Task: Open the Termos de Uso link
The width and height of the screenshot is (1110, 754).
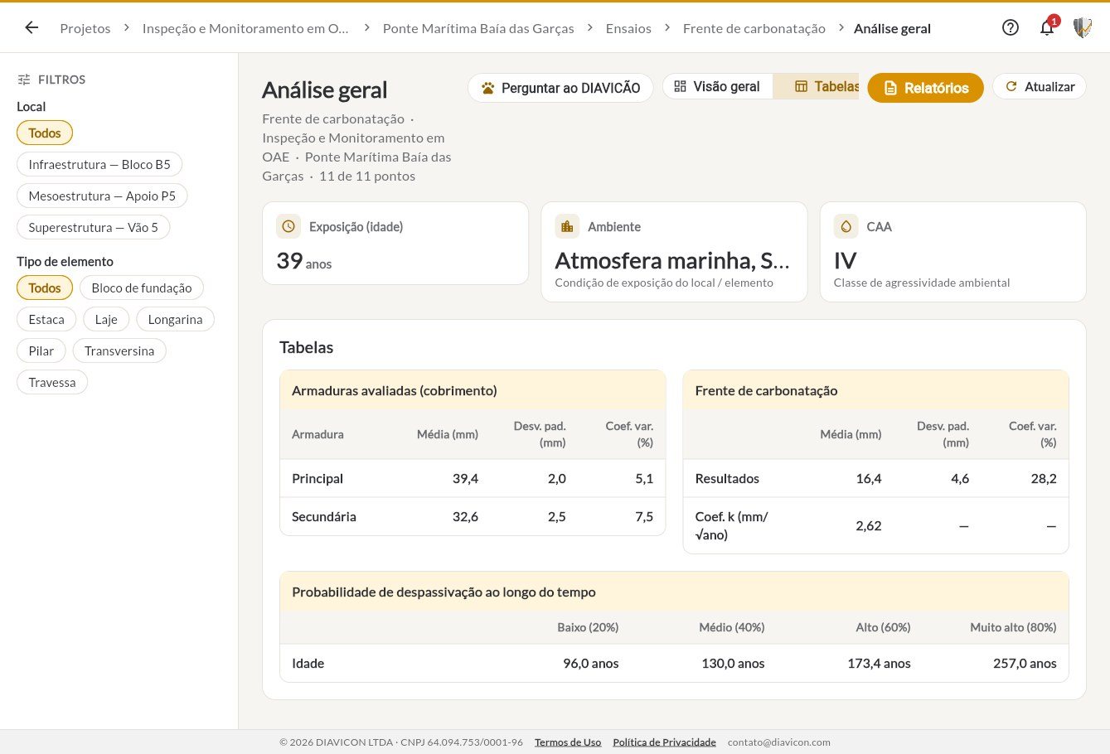Action: coord(568,742)
